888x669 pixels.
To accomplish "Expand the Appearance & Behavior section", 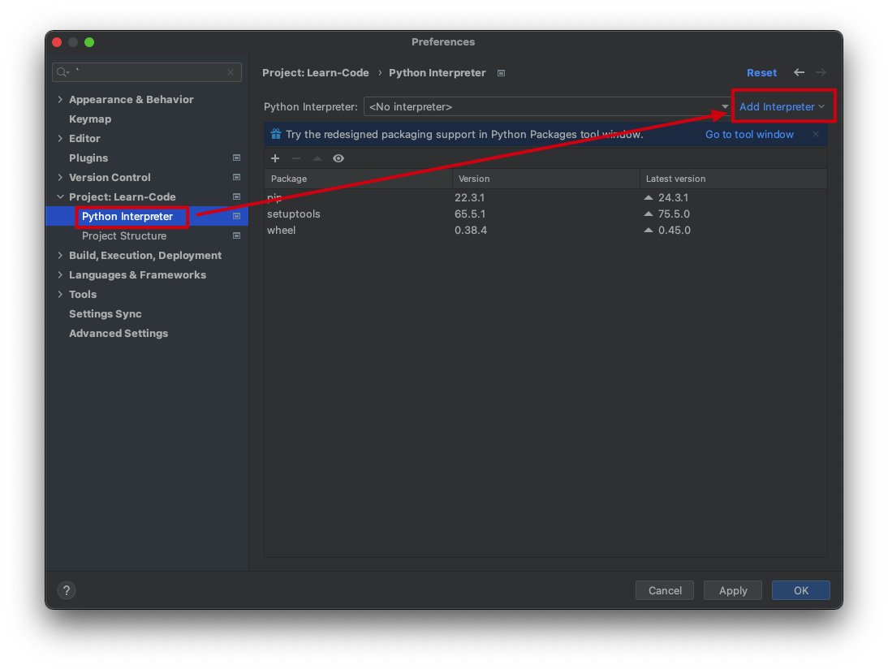I will click(60, 99).
